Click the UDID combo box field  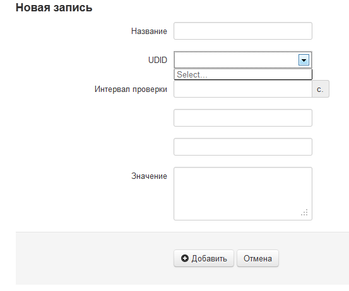click(243, 60)
